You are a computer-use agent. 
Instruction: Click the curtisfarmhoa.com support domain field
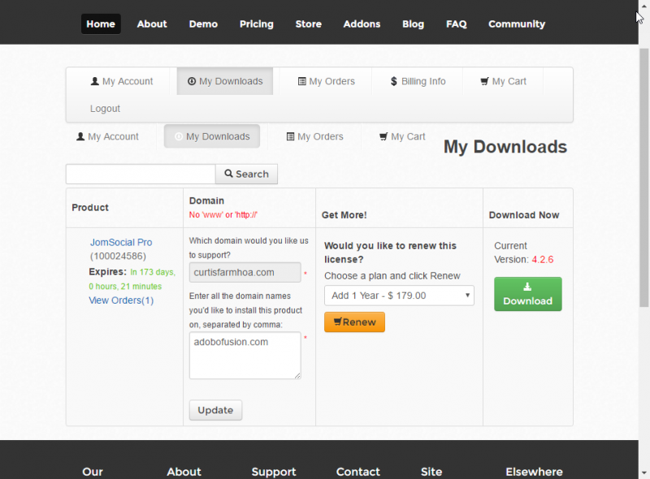tap(245, 272)
